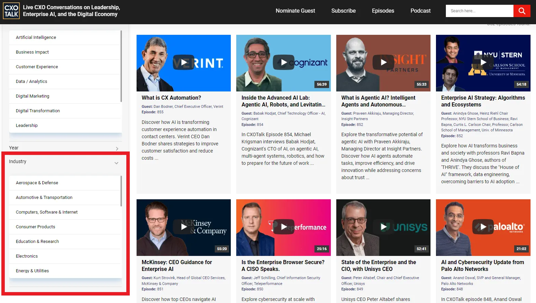Play the Teleperformance Enterprise Browser video

(x=283, y=227)
